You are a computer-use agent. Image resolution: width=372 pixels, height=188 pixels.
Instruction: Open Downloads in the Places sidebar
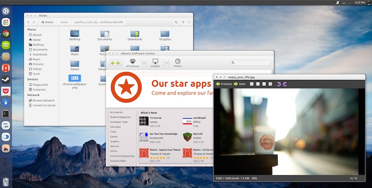40,54
